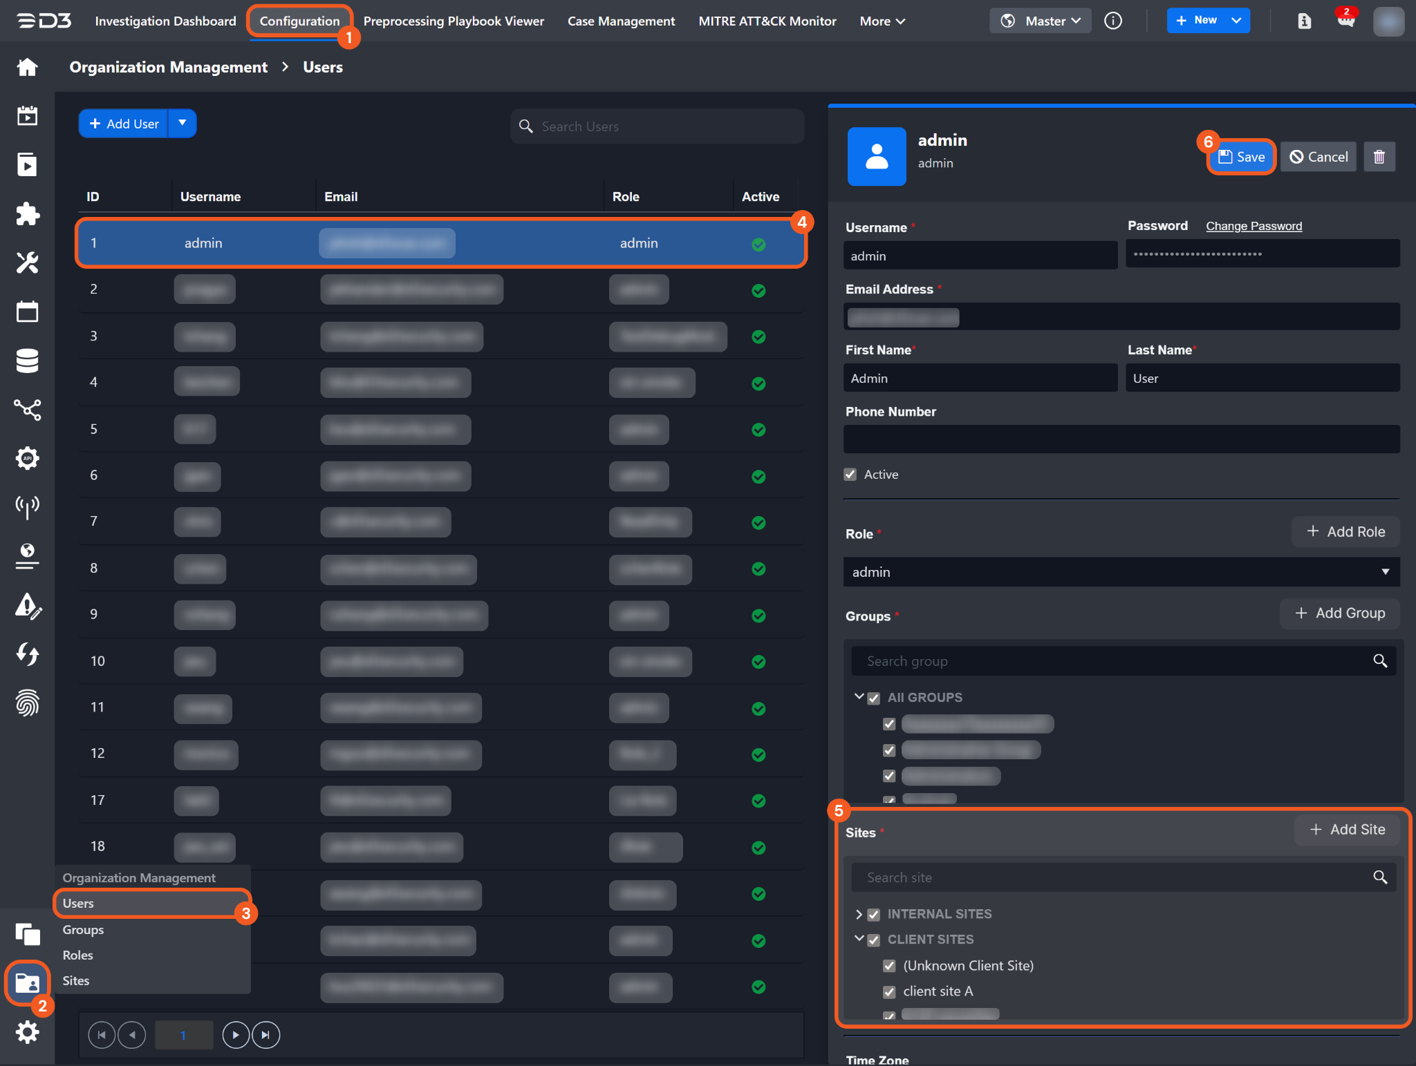Click the trash delete user icon

pyautogui.click(x=1379, y=157)
